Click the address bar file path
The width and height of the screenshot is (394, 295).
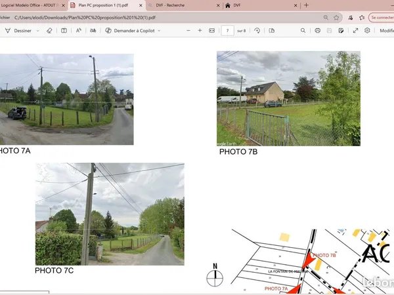click(85, 18)
